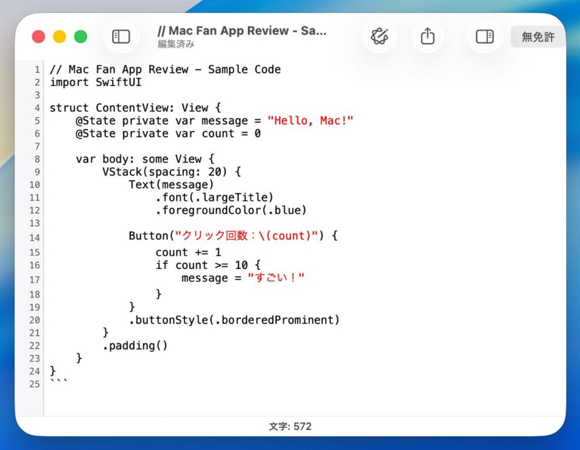Toggle the left sidebar panel icon

[x=121, y=37]
